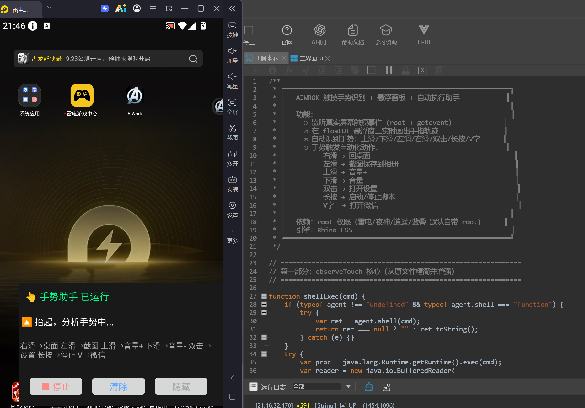585x408 pixels.
Task: Collapse the try block on line 34
Action: pyautogui.click(x=264, y=354)
